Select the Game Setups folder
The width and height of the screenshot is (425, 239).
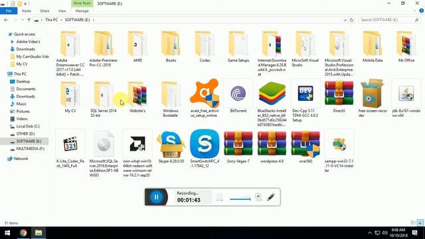point(238,46)
